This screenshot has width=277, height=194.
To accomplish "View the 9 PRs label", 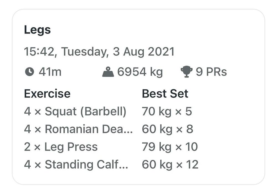I will 211,72.
